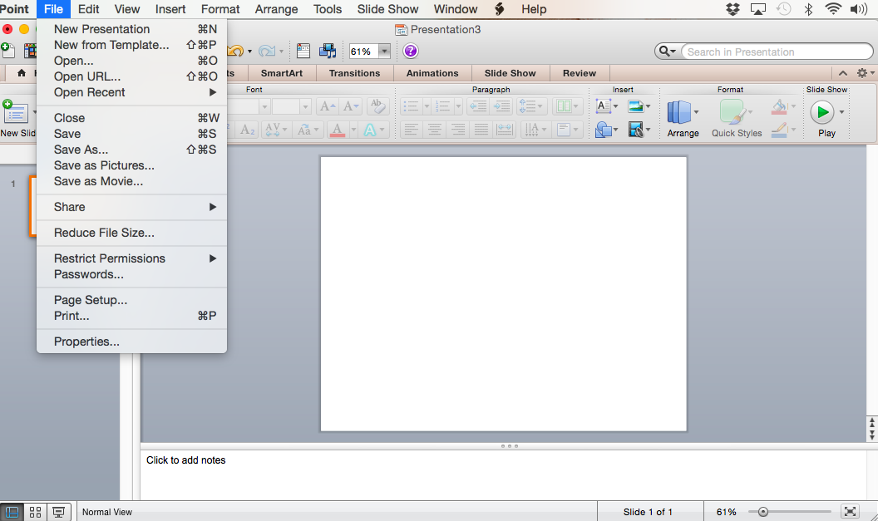Screen dimensions: 878x521
Task: Switch to the Transitions ribbon tab
Action: tap(354, 73)
